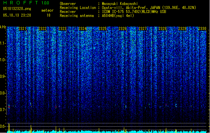Click the date stamp 05.10.13 23:20
Viewport: 210px width, 133px height.
[x=17, y=15]
